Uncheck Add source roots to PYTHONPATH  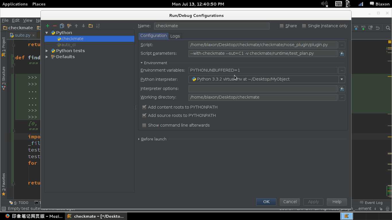pyautogui.click(x=144, y=115)
